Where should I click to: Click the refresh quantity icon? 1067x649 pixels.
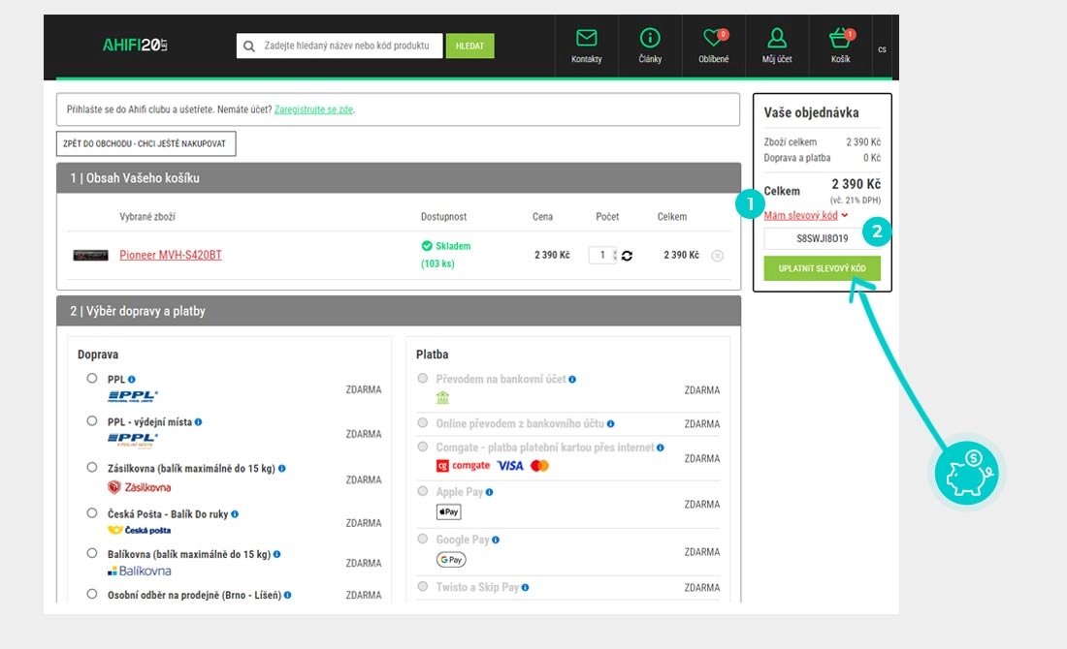[x=627, y=256]
